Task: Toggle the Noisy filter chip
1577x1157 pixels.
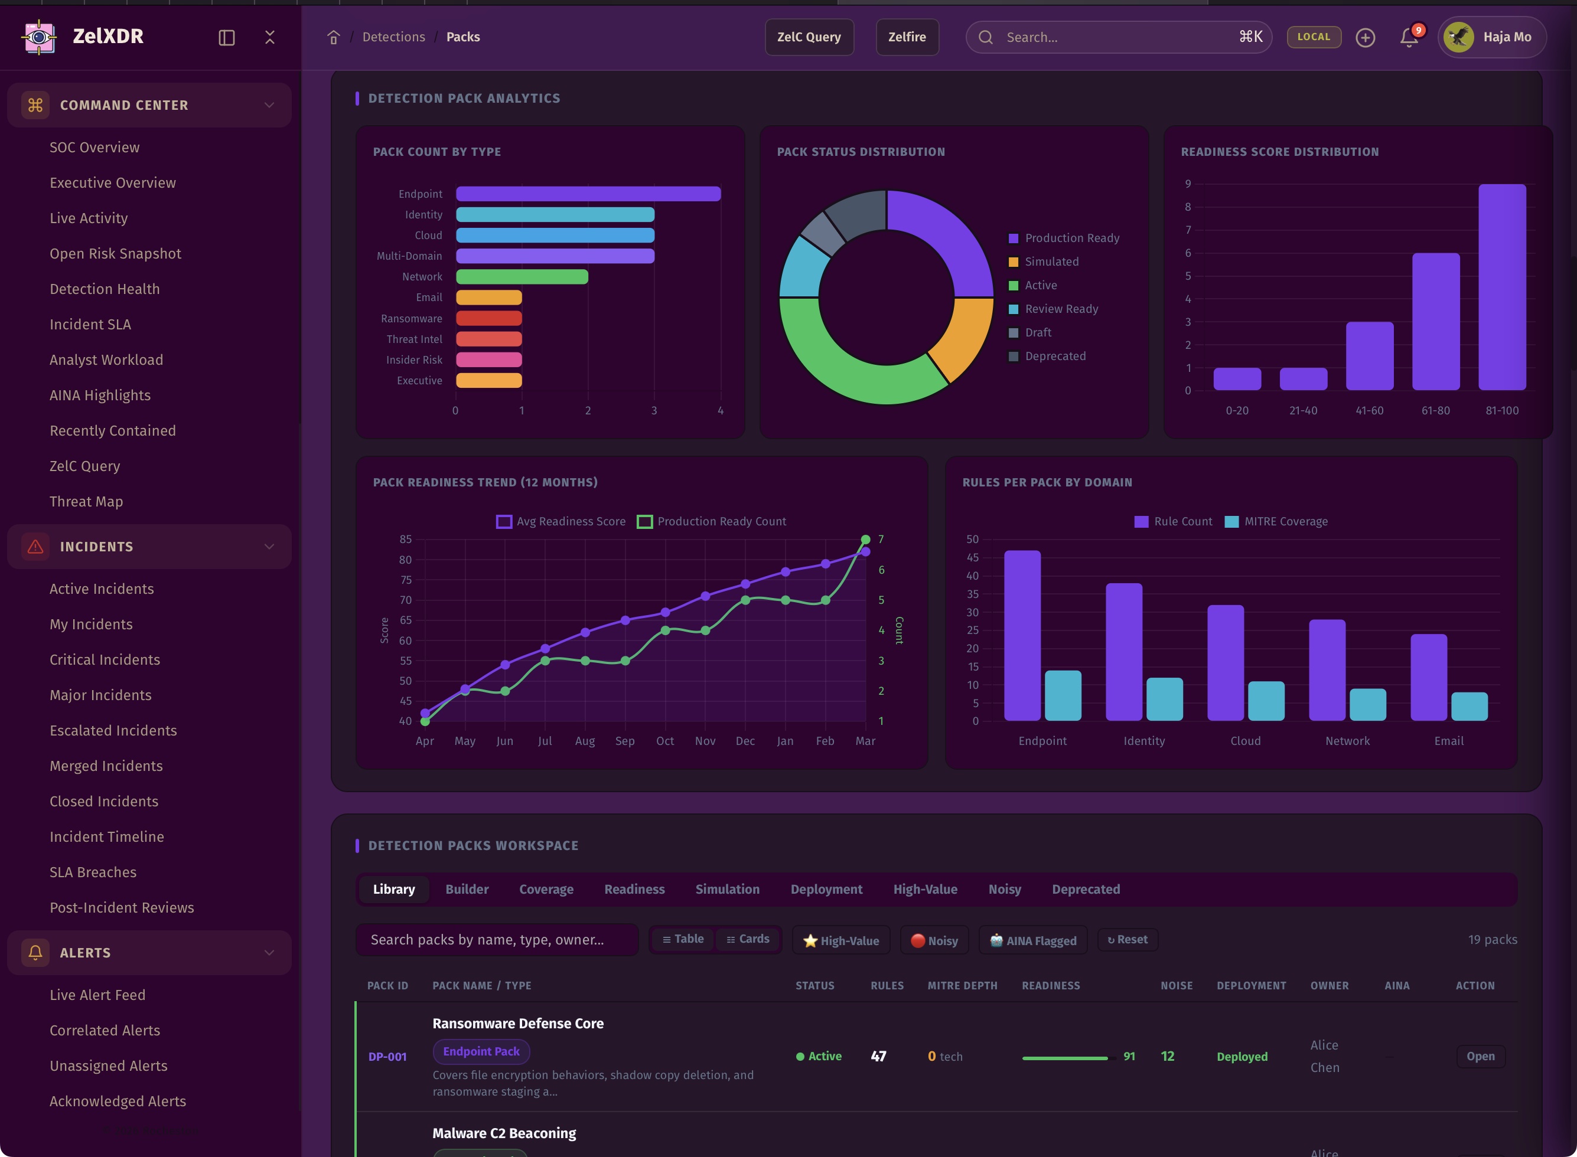Action: 934,940
